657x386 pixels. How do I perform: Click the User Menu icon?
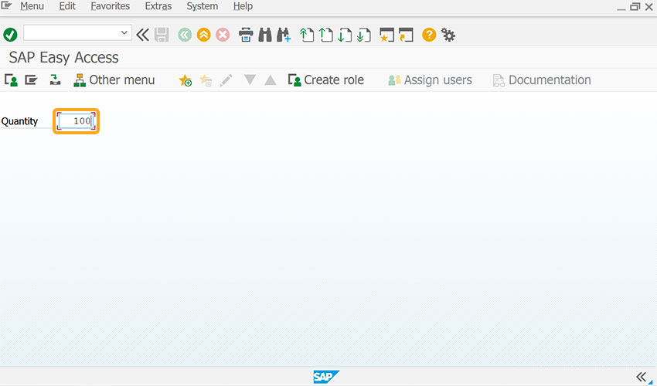click(x=12, y=80)
